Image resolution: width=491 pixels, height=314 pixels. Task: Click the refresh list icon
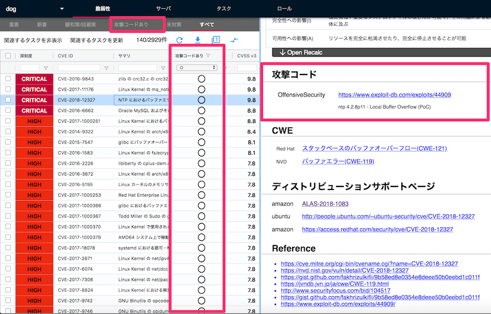179,40
